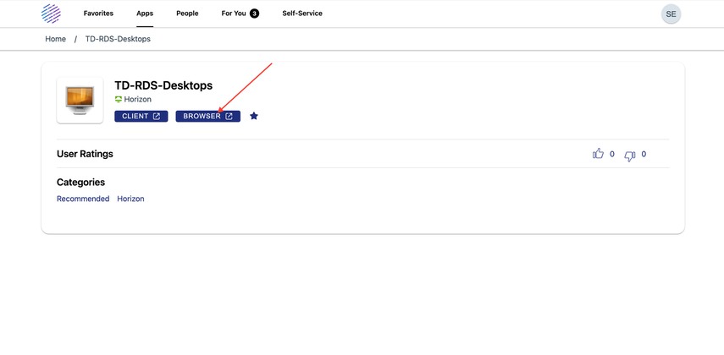The height and width of the screenshot is (355, 724).
Task: Open the For You tab
Action: pos(234,14)
